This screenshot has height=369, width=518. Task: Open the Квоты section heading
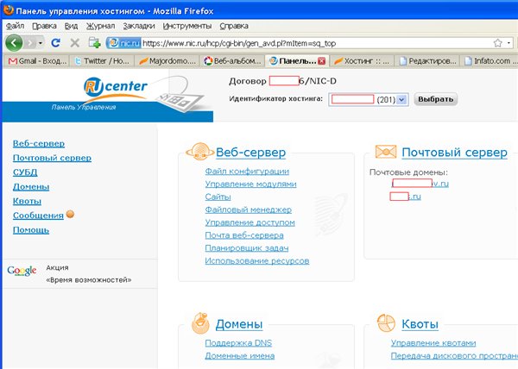tap(420, 324)
